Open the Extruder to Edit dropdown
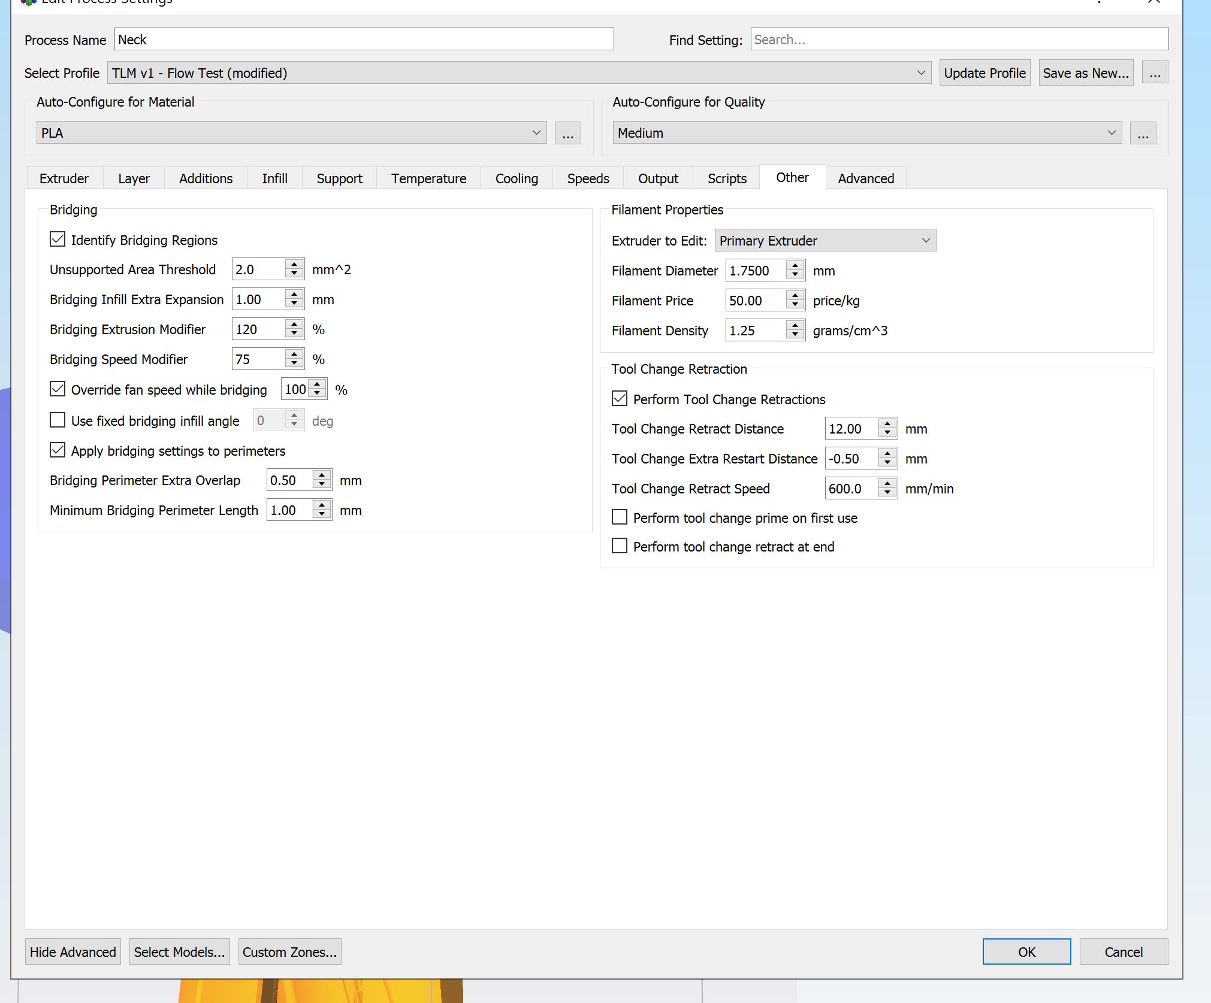Screen dimensions: 1211x1003 [x=825, y=241]
